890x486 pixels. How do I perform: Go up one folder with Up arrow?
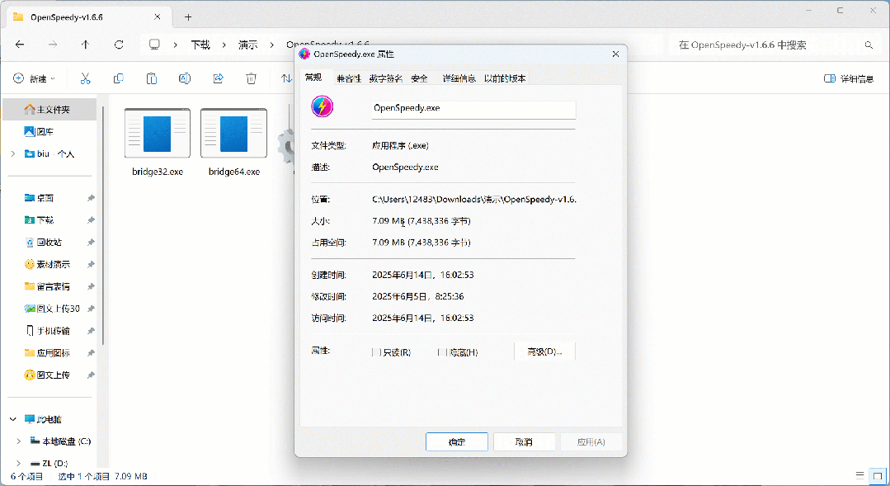tap(85, 45)
